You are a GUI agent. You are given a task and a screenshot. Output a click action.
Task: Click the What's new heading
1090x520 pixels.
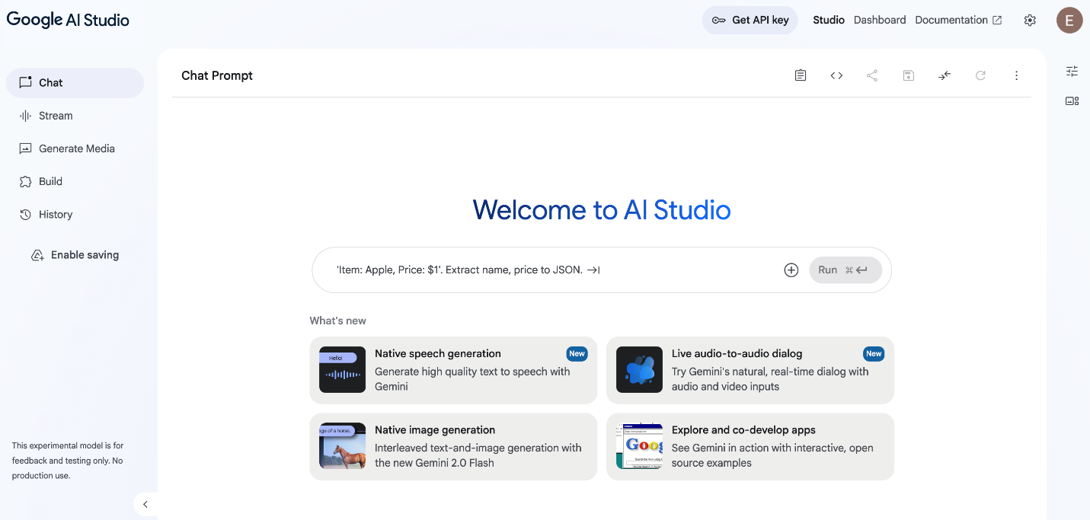[x=337, y=321]
